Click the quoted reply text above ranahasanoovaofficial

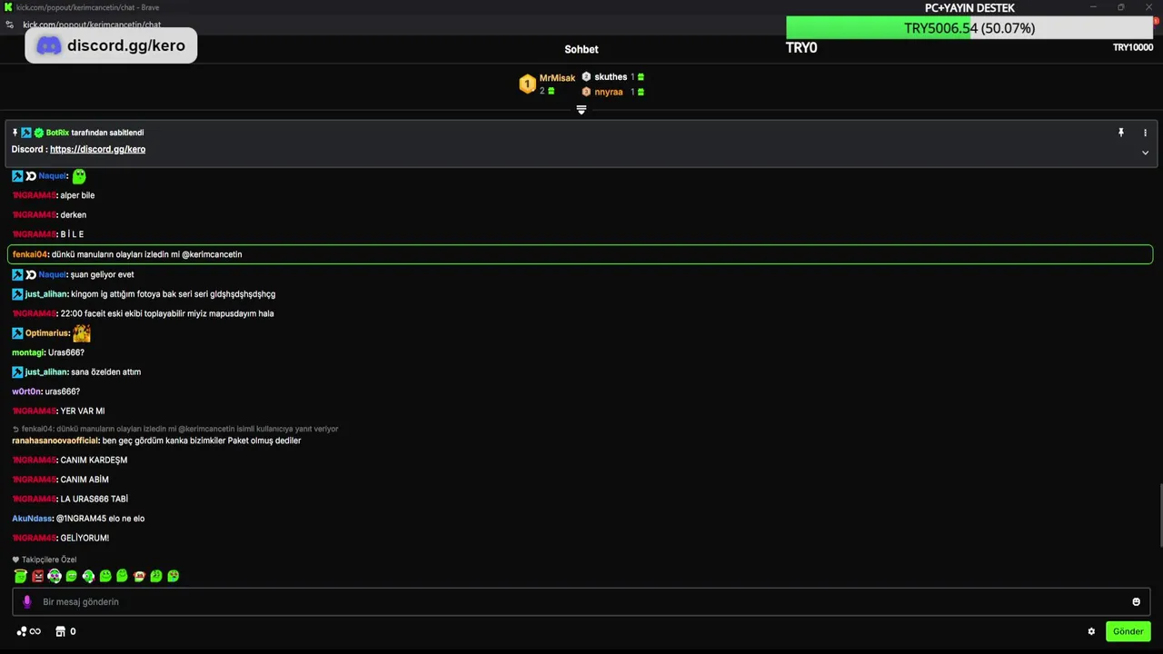coord(180,429)
